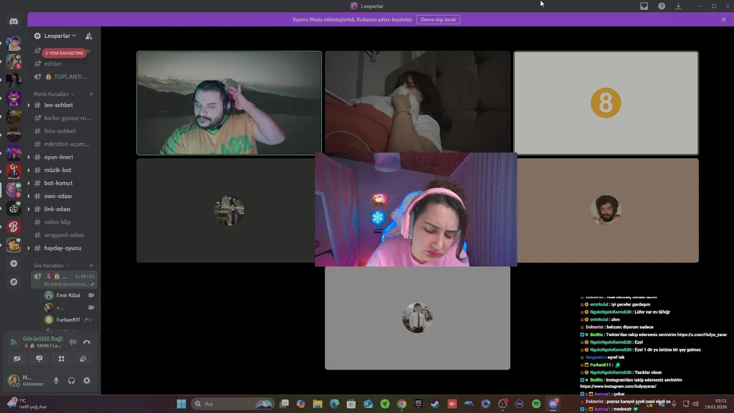Screen dimensions: 734x413
Task: Launch Google Chrome from the taskbar
Action: (402, 404)
